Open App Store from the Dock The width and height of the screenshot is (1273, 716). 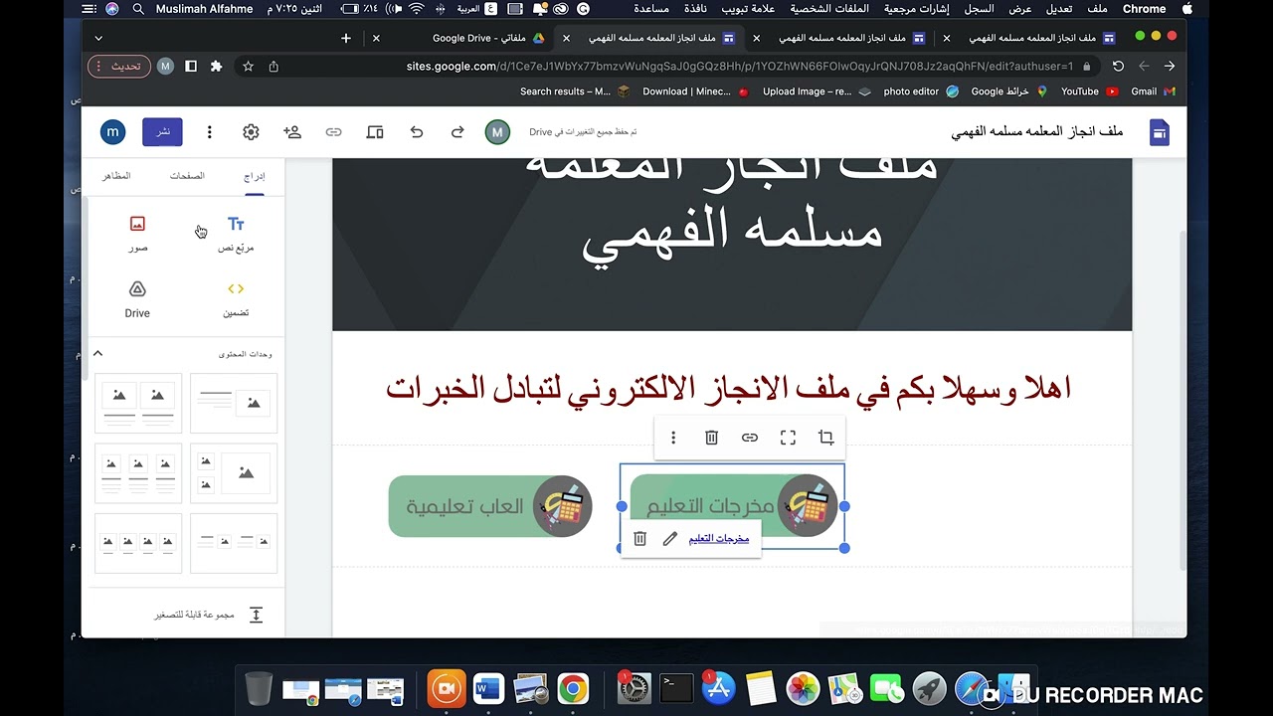(718, 688)
